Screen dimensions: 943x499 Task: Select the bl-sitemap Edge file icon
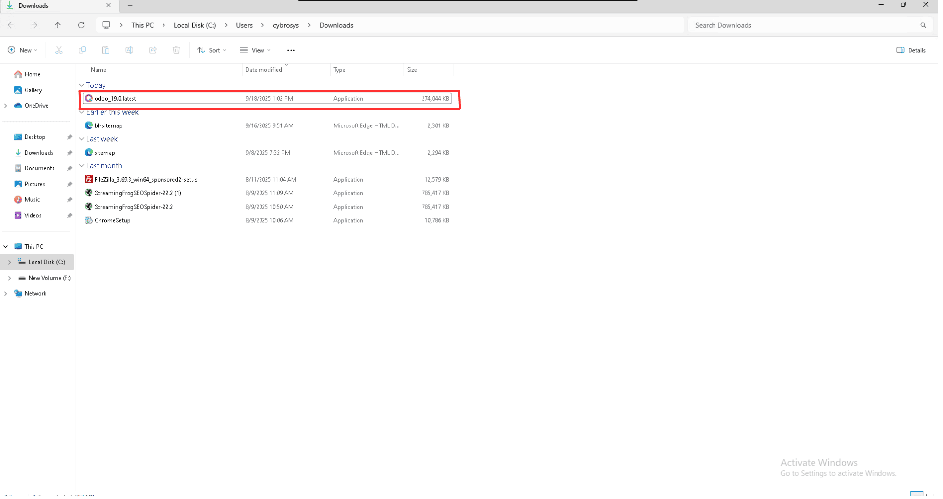tap(89, 126)
